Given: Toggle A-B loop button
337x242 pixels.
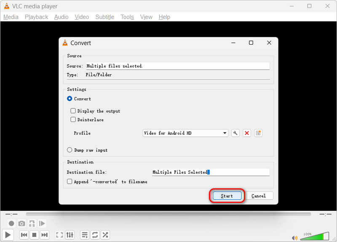Looking at the screenshot, I should tap(32, 223).
